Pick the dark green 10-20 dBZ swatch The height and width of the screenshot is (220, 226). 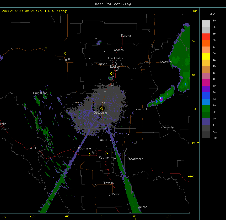pos(206,115)
